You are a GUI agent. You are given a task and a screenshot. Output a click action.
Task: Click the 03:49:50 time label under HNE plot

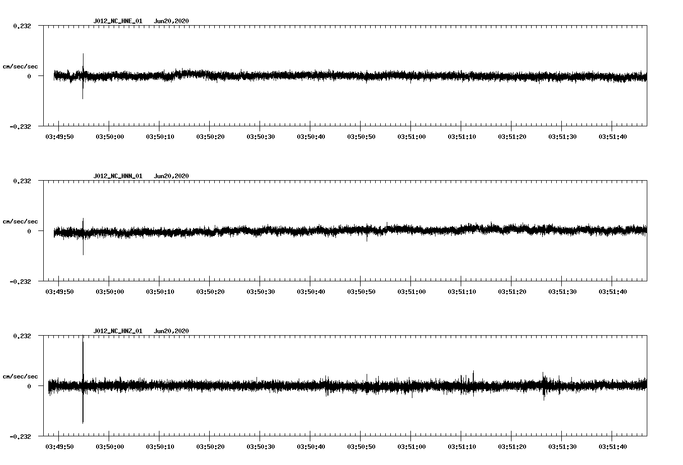coord(59,136)
